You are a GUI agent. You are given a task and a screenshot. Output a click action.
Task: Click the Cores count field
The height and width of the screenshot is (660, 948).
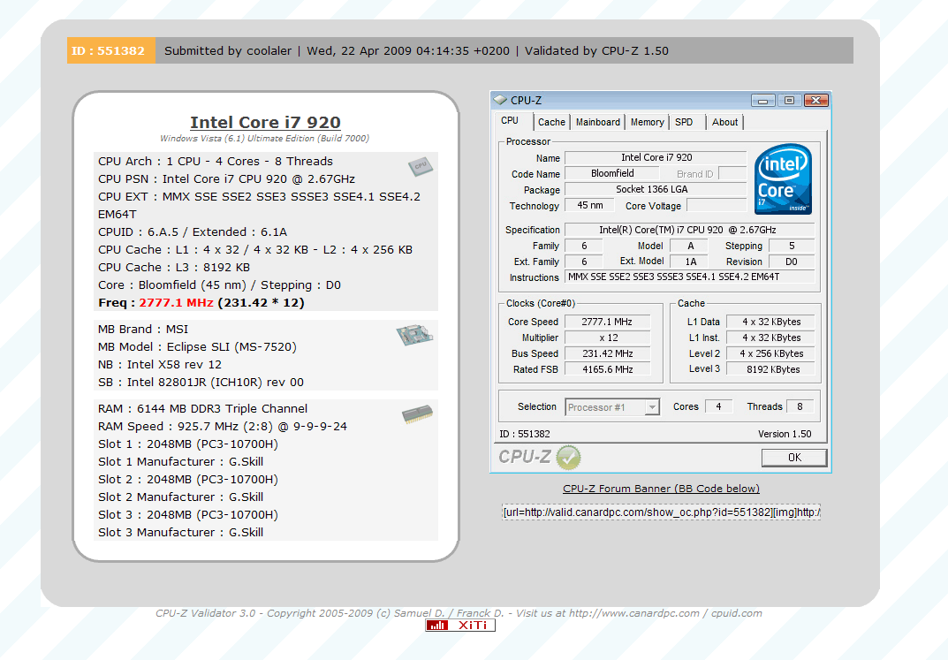point(719,406)
